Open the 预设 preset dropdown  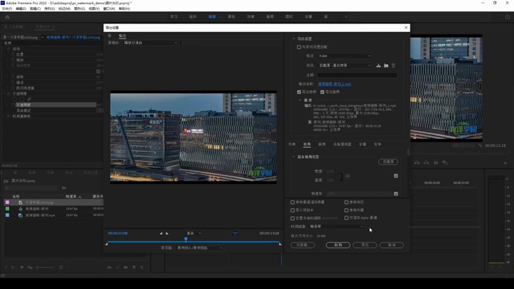pyautogui.click(x=344, y=66)
